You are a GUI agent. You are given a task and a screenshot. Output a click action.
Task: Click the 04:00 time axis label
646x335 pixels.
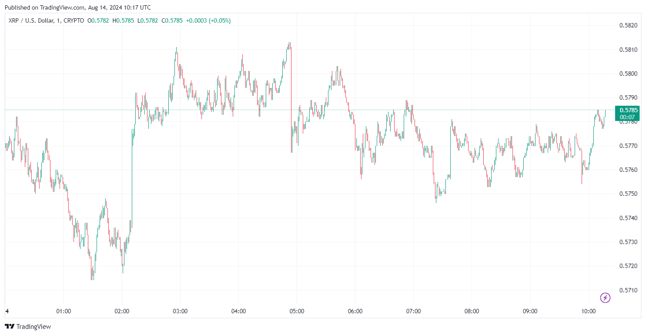click(x=238, y=312)
